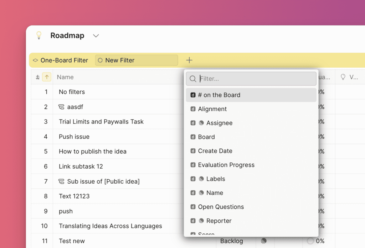The height and width of the screenshot is (248, 365).
Task: Select Board in the filter dropdown
Action: [206, 137]
